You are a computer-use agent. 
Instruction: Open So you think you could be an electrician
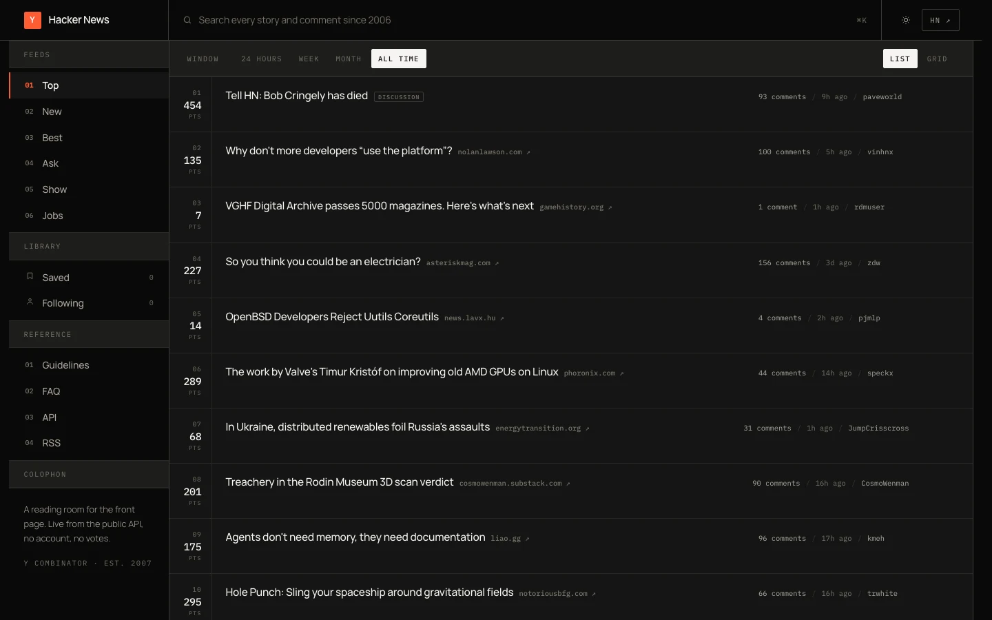(323, 262)
